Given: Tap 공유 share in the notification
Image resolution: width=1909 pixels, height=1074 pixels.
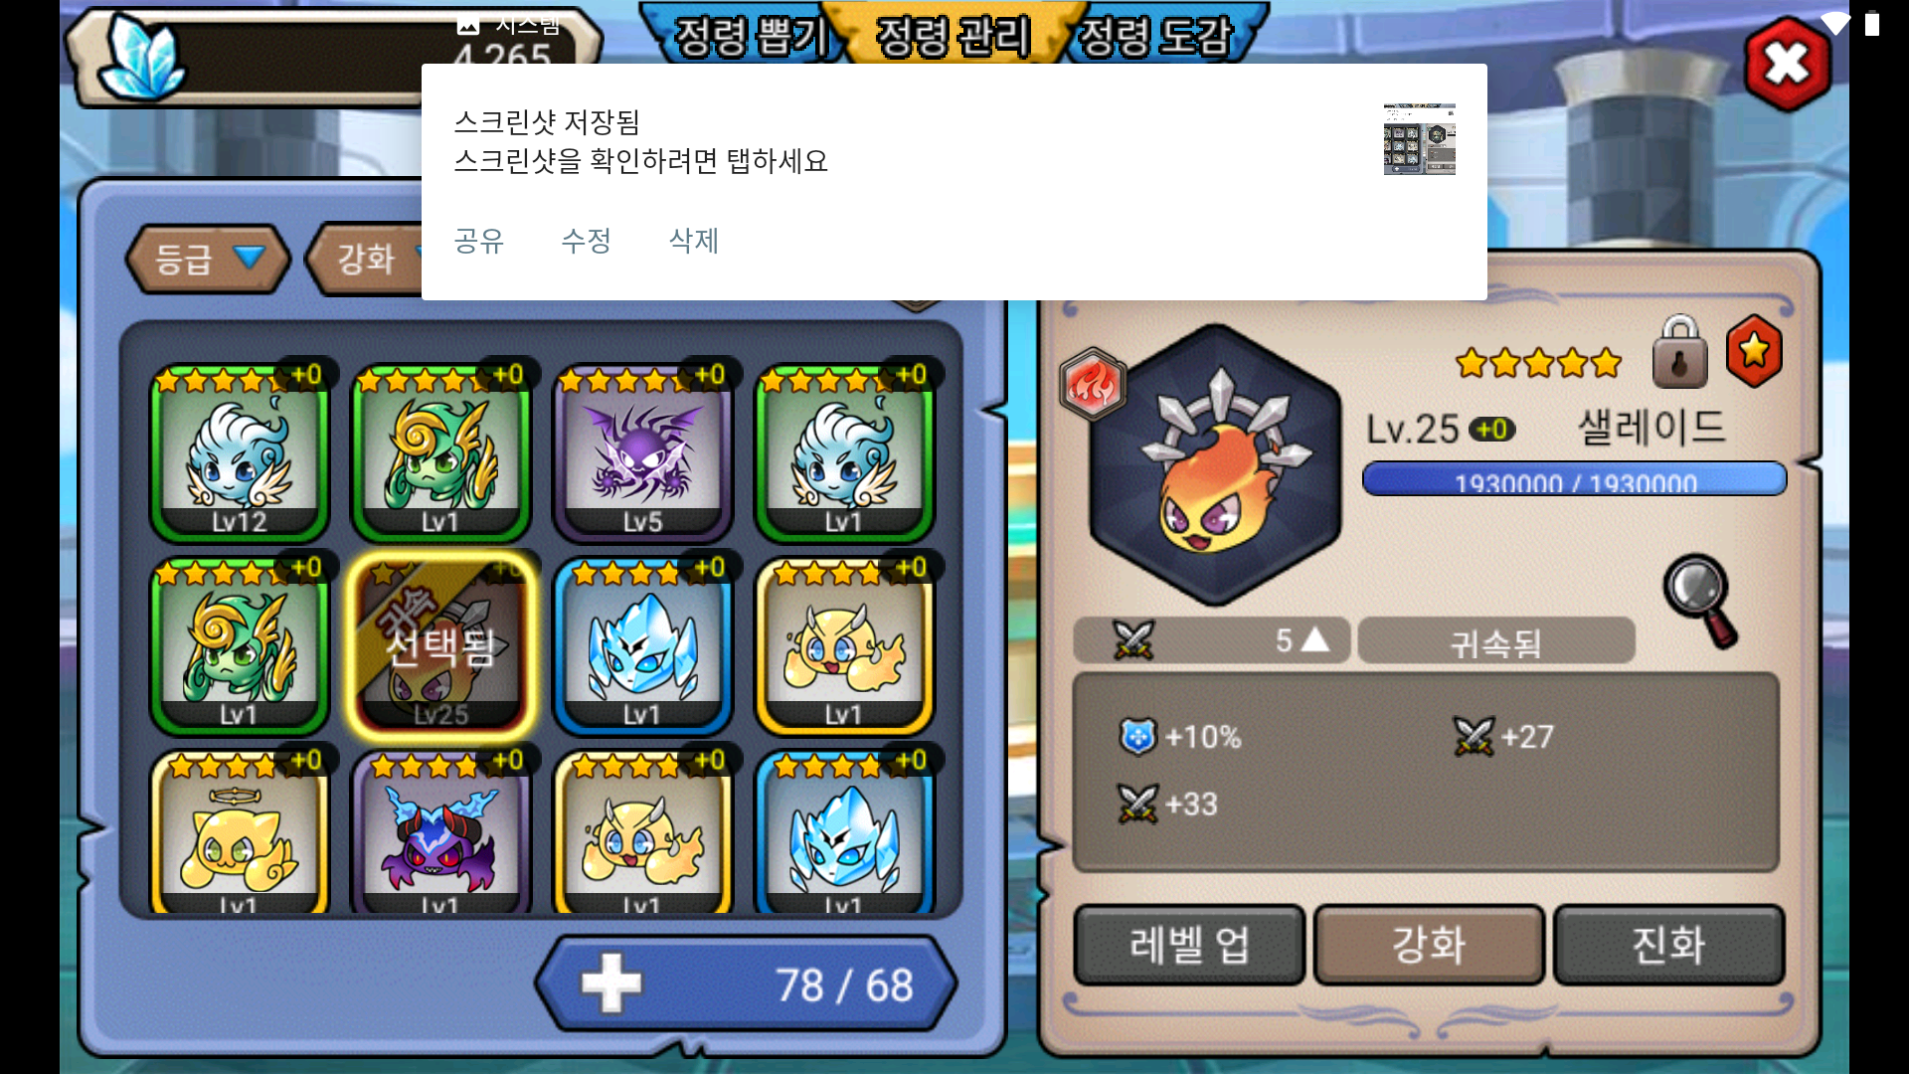Looking at the screenshot, I should [x=478, y=241].
